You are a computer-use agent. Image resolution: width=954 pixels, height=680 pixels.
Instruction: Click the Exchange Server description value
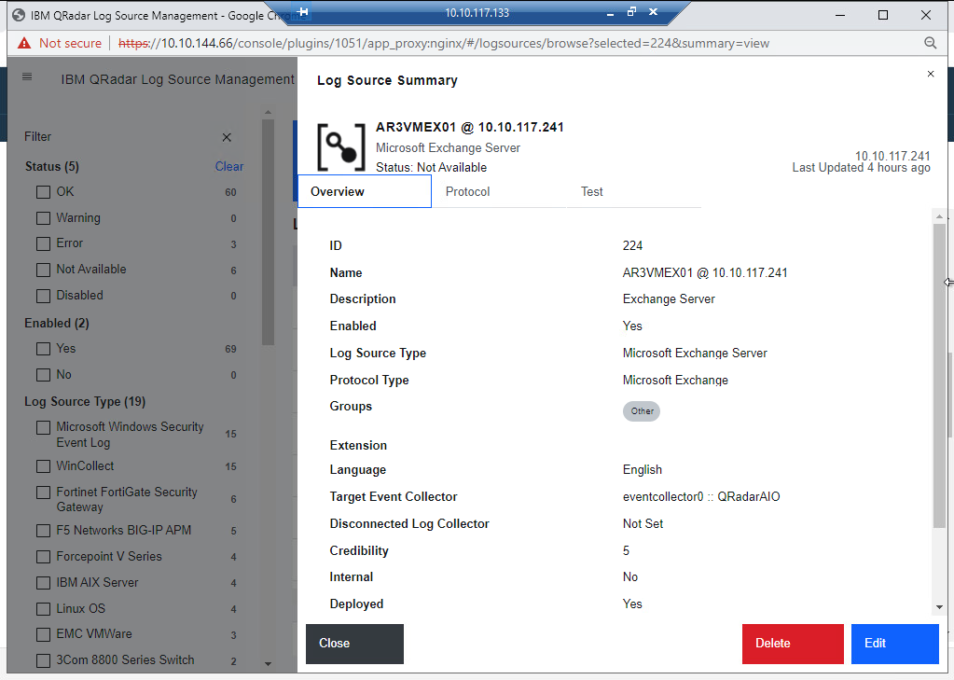pyautogui.click(x=669, y=298)
